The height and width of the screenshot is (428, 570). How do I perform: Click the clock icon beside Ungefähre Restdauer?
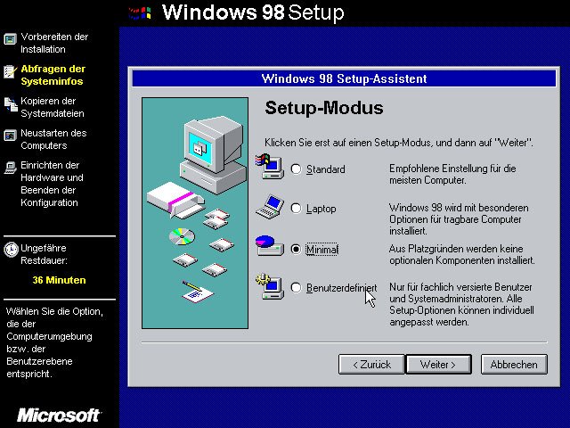pos(11,250)
